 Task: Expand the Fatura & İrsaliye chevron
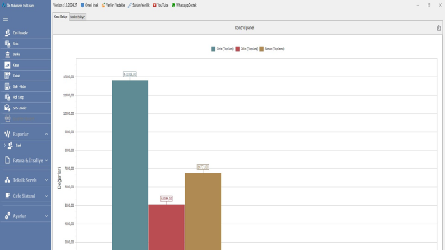46,160
